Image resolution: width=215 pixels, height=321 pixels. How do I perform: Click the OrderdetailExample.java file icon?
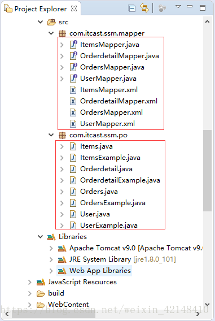(x=73, y=180)
